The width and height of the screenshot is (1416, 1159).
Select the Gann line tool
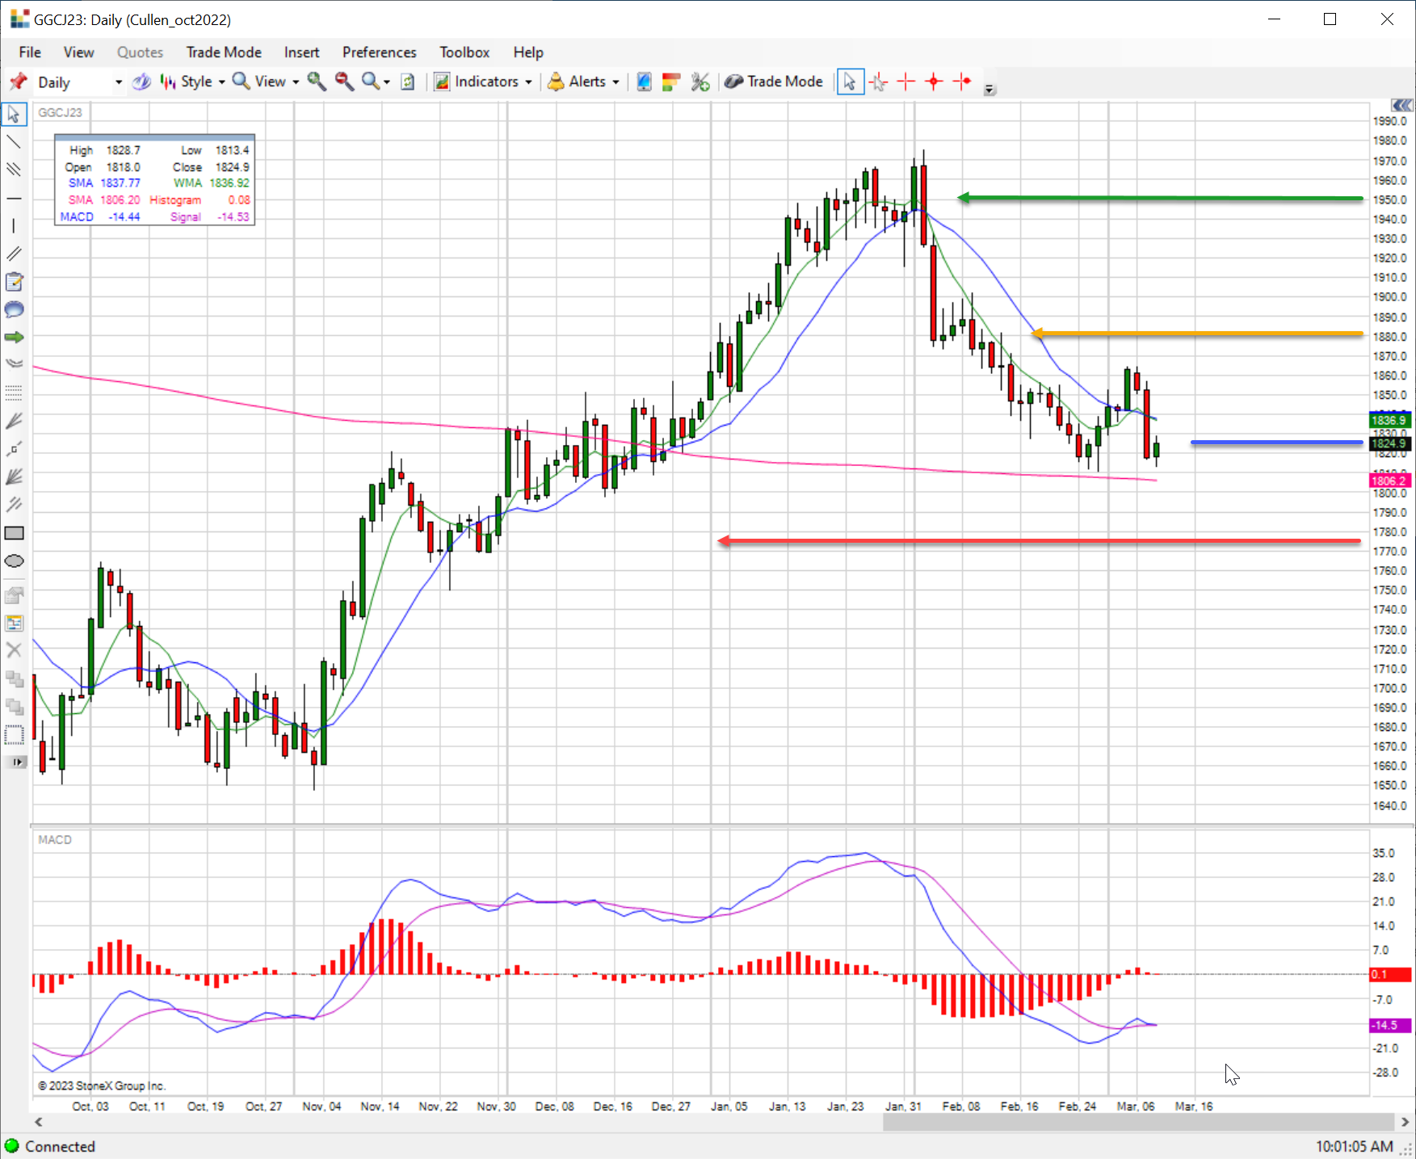coord(14,449)
